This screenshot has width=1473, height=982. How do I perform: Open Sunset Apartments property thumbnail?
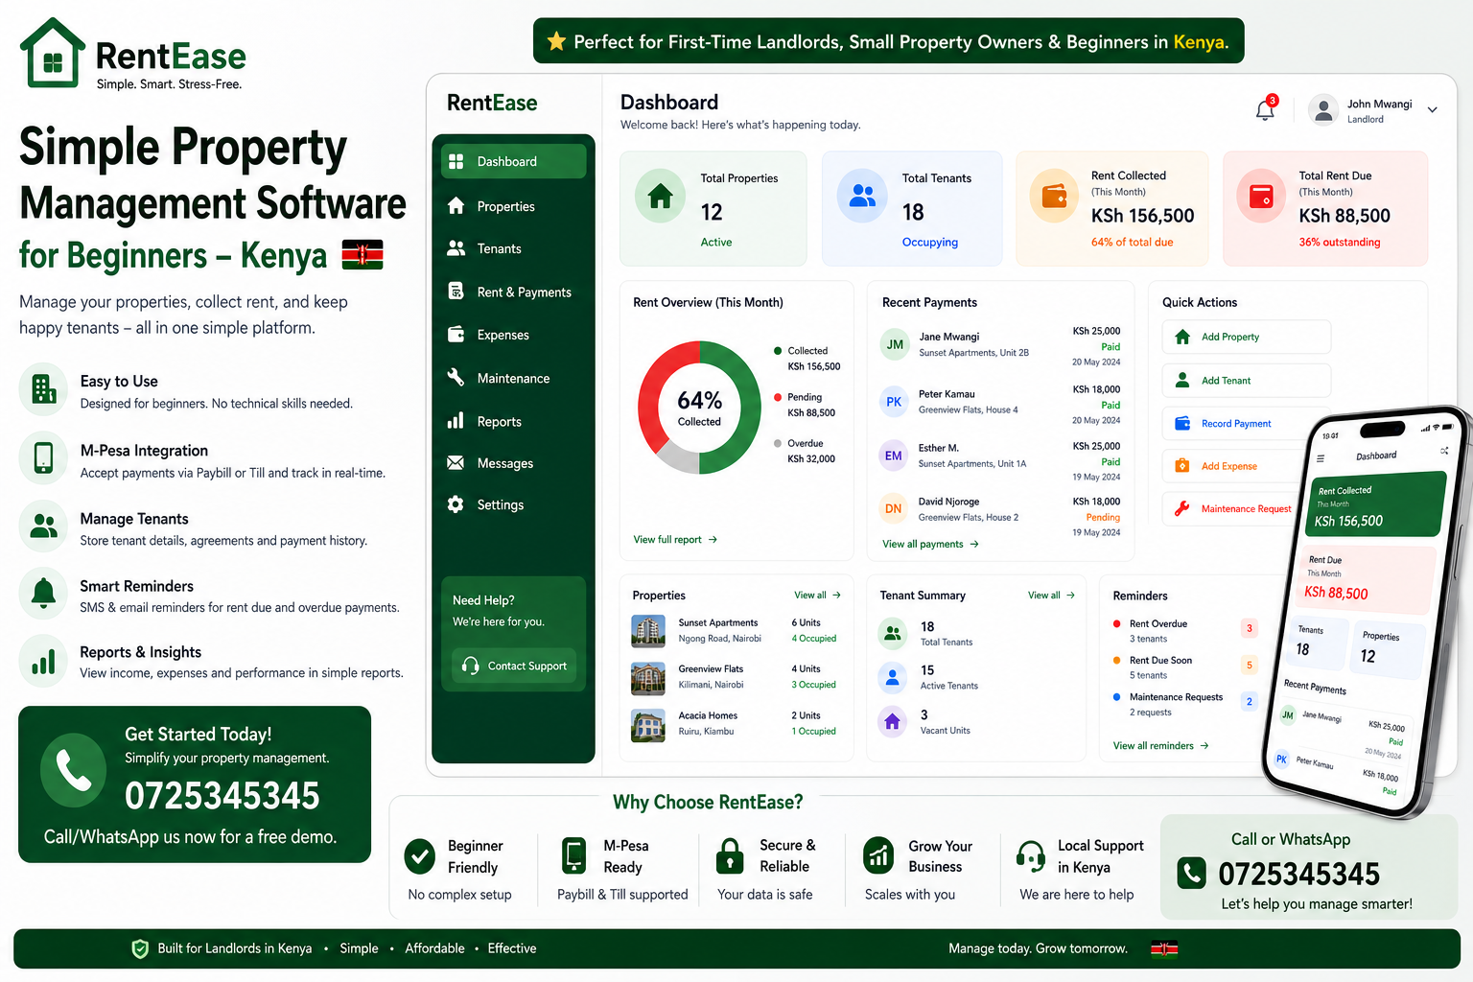coord(648,631)
